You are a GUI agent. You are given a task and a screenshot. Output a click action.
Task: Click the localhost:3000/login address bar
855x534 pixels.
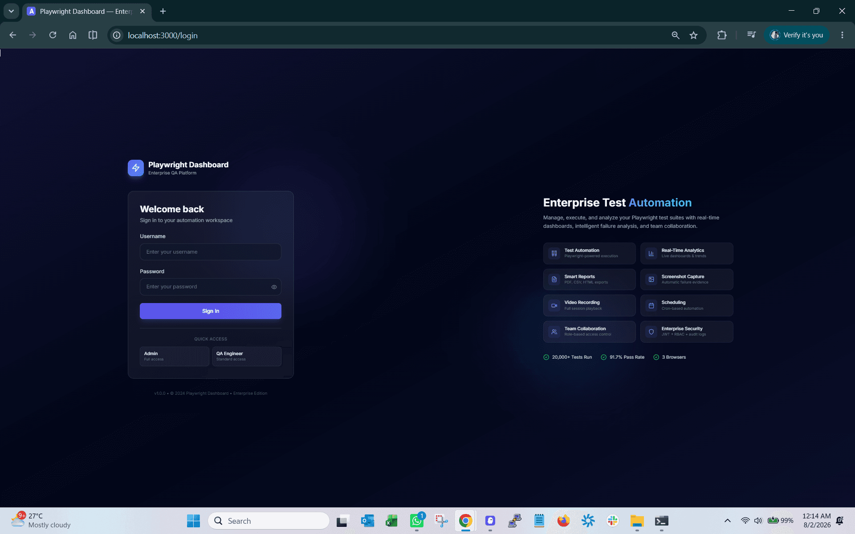tap(392, 35)
